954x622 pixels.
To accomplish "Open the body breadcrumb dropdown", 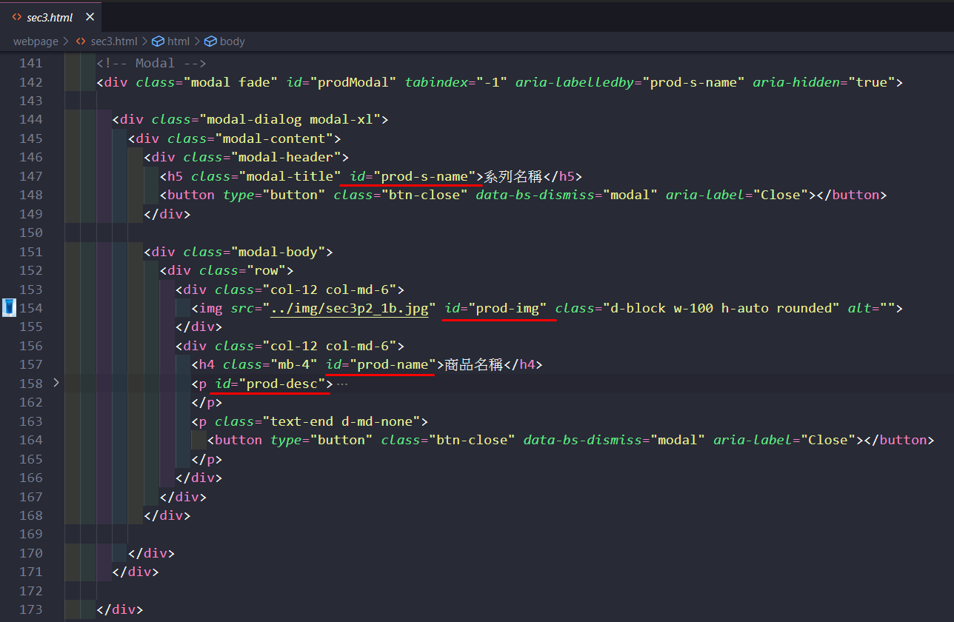I will 232,41.
